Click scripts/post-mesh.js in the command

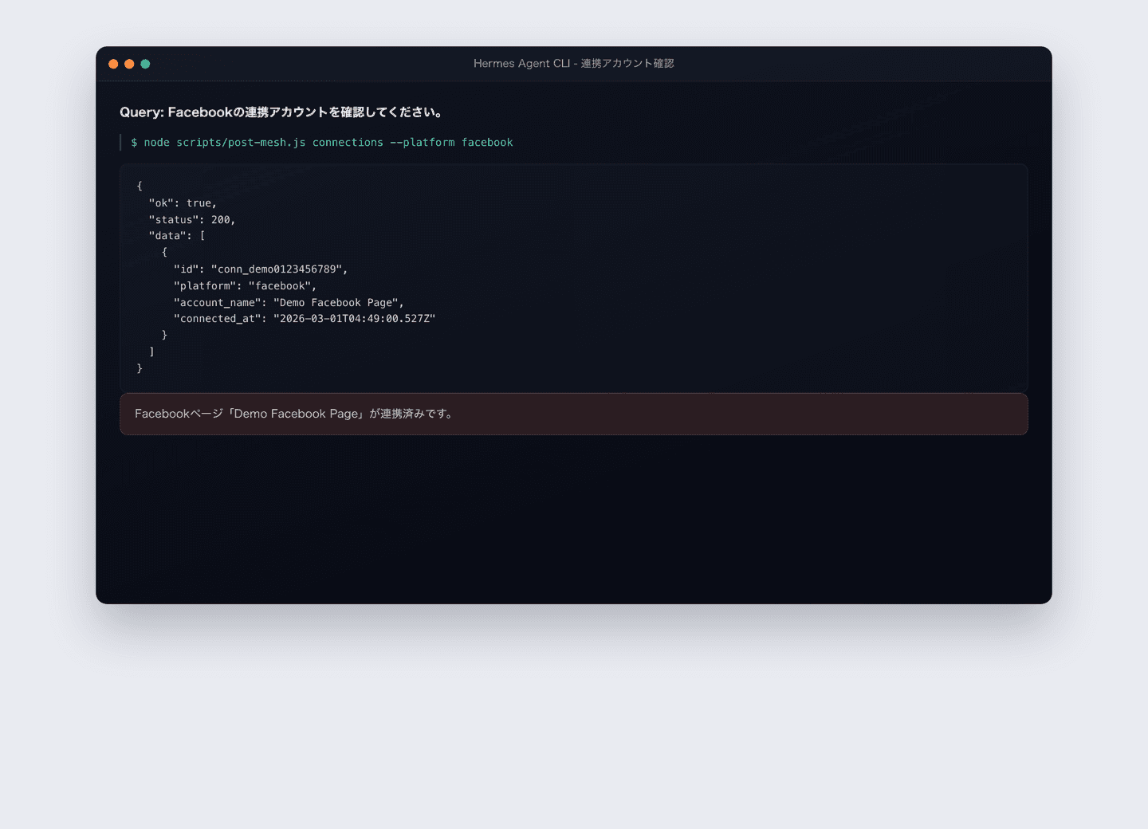click(x=241, y=143)
